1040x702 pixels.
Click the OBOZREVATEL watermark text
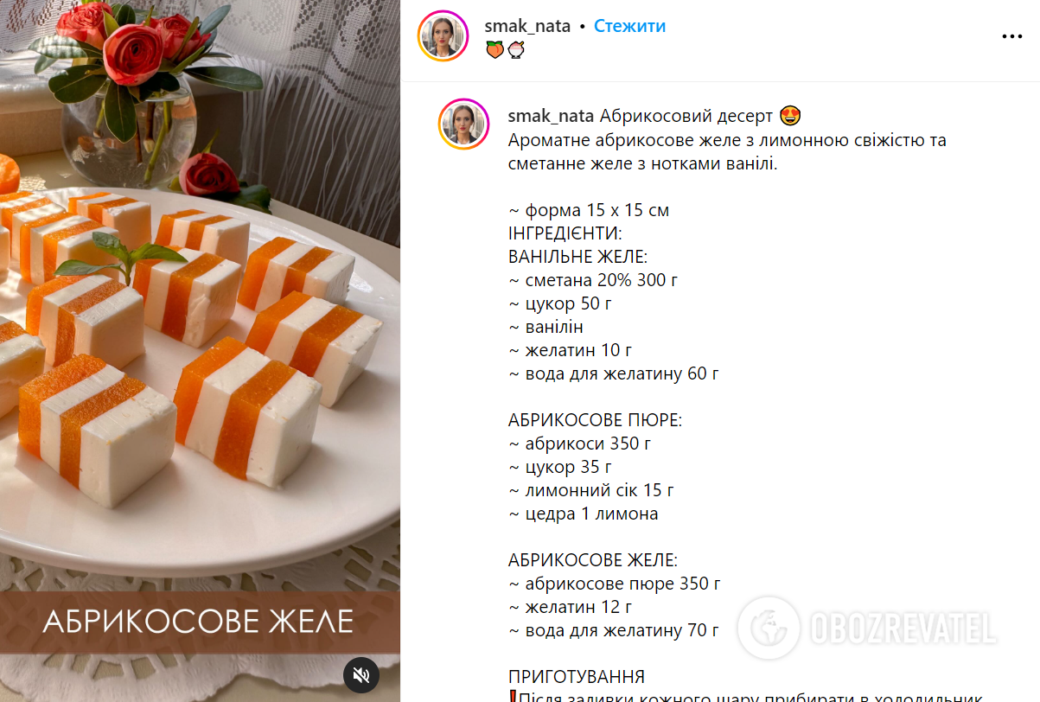coord(902,627)
